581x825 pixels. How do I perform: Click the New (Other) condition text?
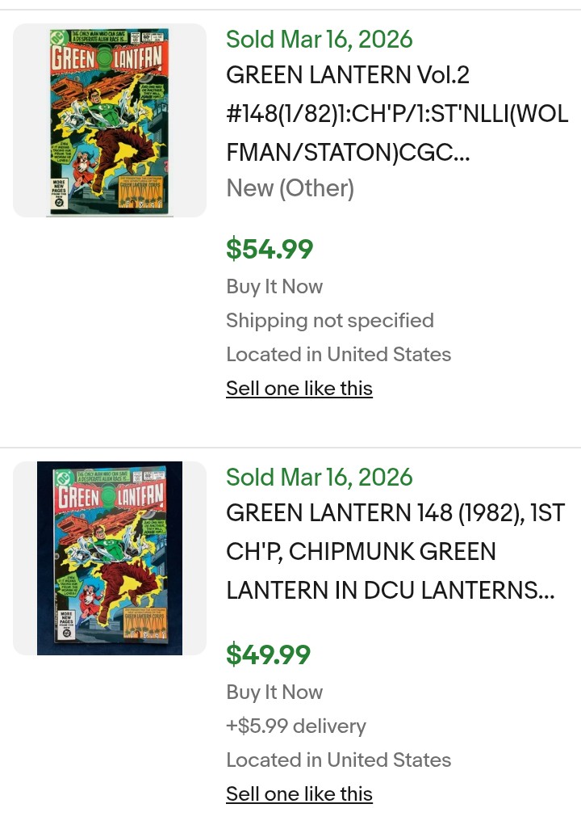290,188
